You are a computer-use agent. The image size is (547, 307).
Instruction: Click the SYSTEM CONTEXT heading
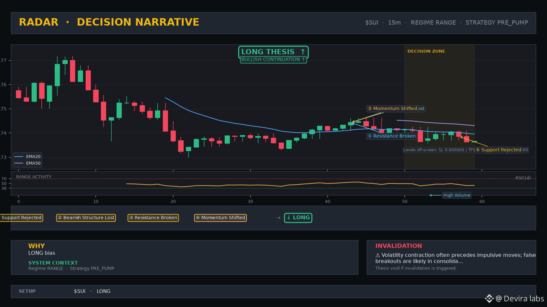tap(53, 263)
